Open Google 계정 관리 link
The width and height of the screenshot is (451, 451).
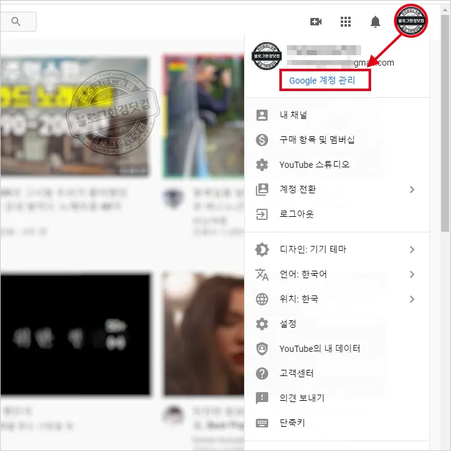(322, 81)
